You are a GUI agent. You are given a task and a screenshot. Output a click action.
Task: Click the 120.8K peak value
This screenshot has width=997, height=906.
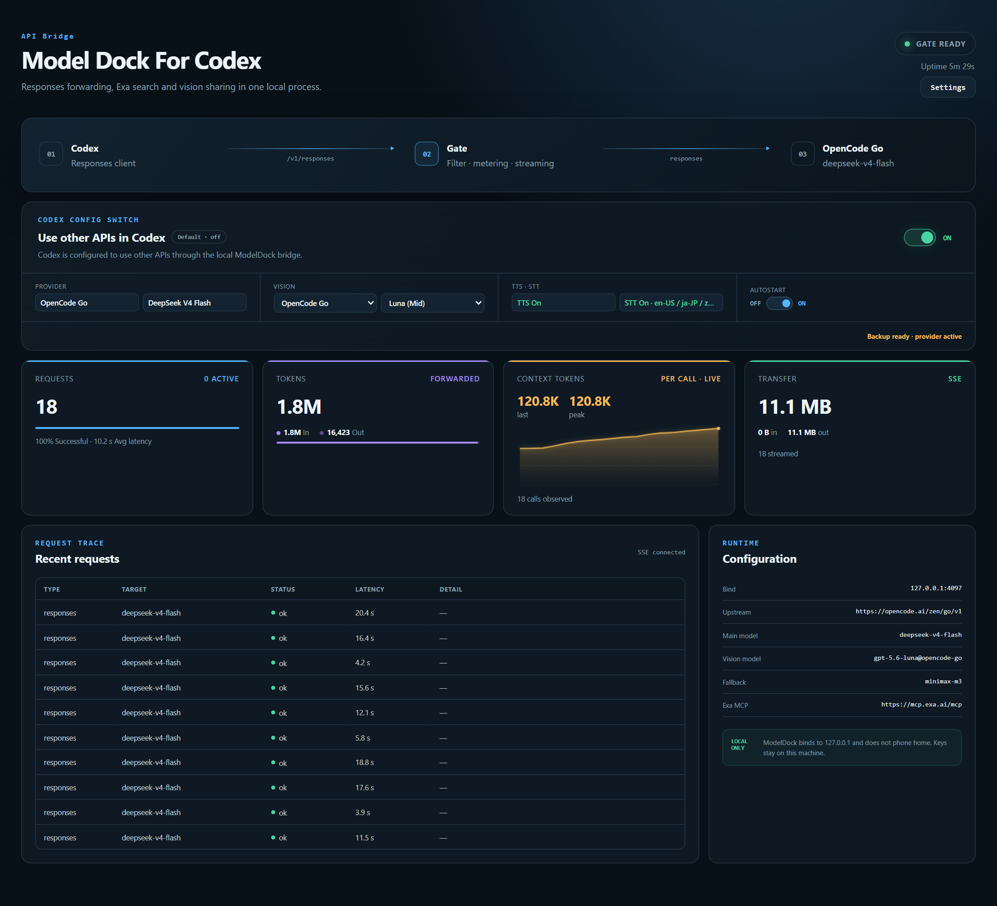[589, 401]
